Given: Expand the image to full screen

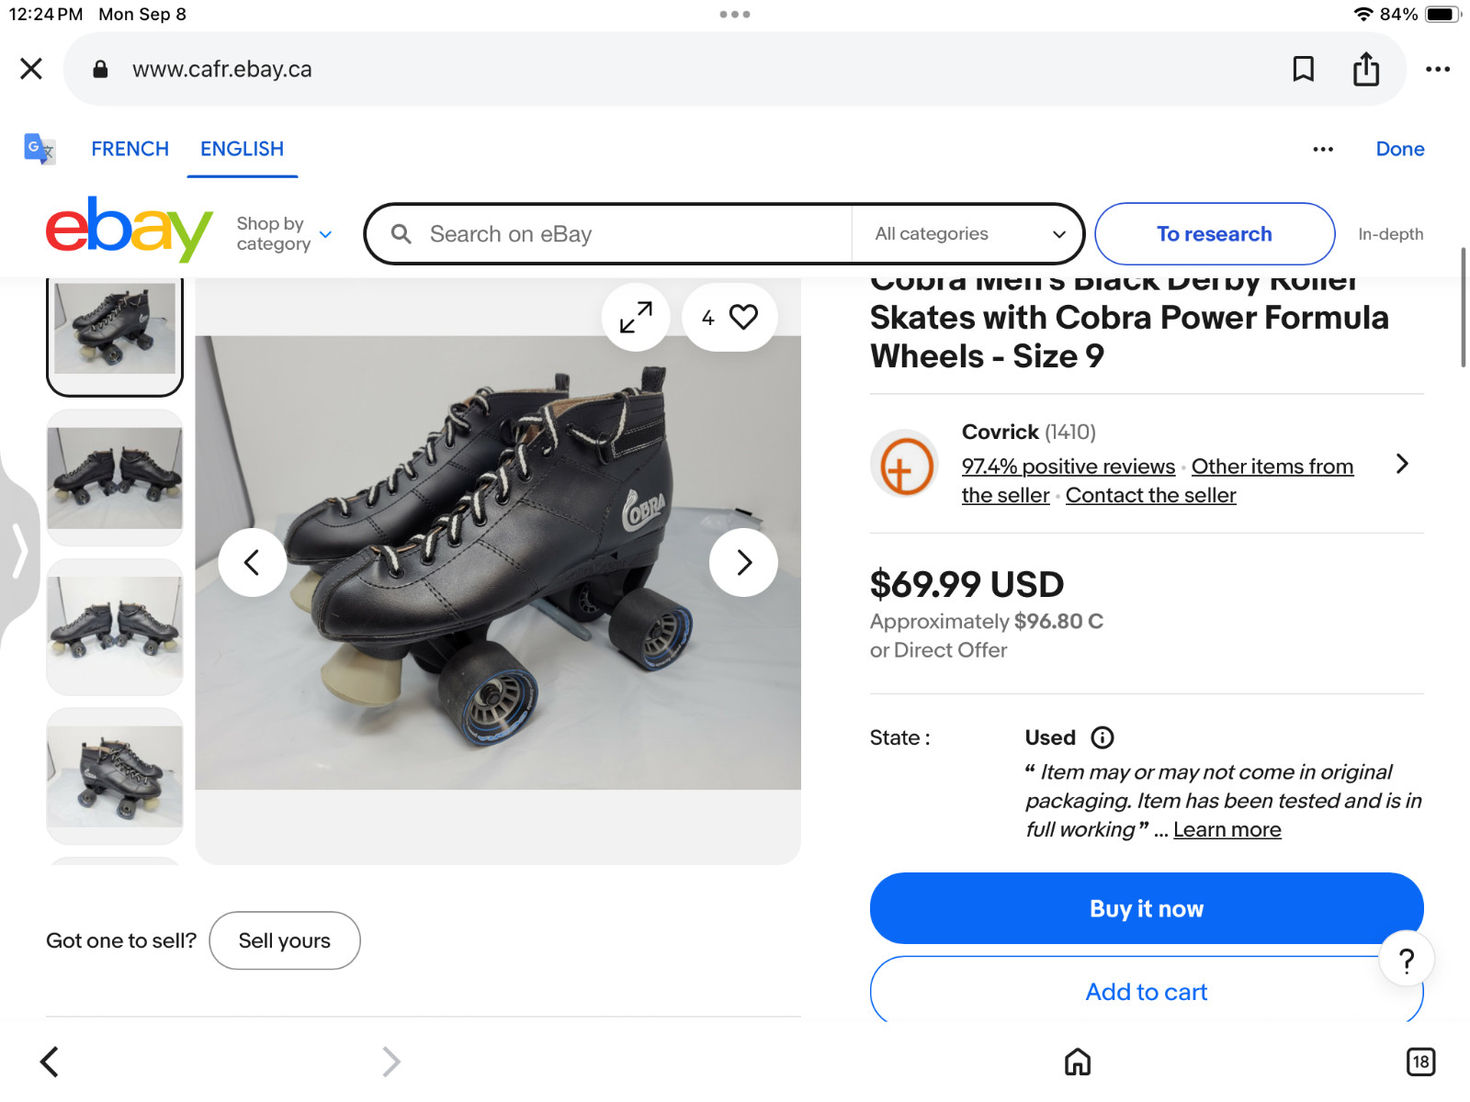Looking at the screenshot, I should (636, 318).
